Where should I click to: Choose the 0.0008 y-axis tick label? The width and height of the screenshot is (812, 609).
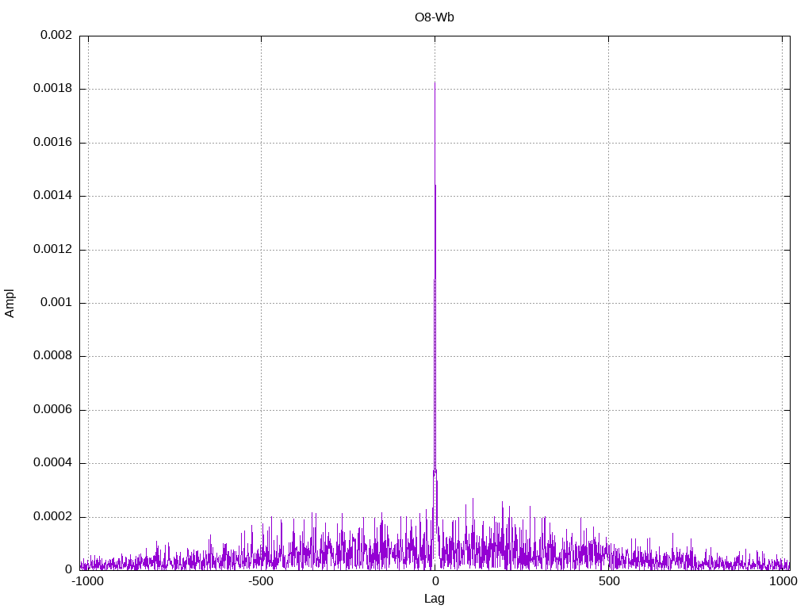tap(52, 356)
